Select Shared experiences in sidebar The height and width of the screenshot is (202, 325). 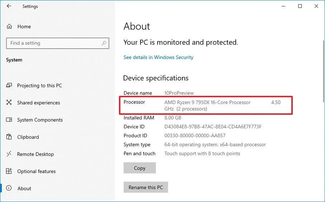[39, 103]
